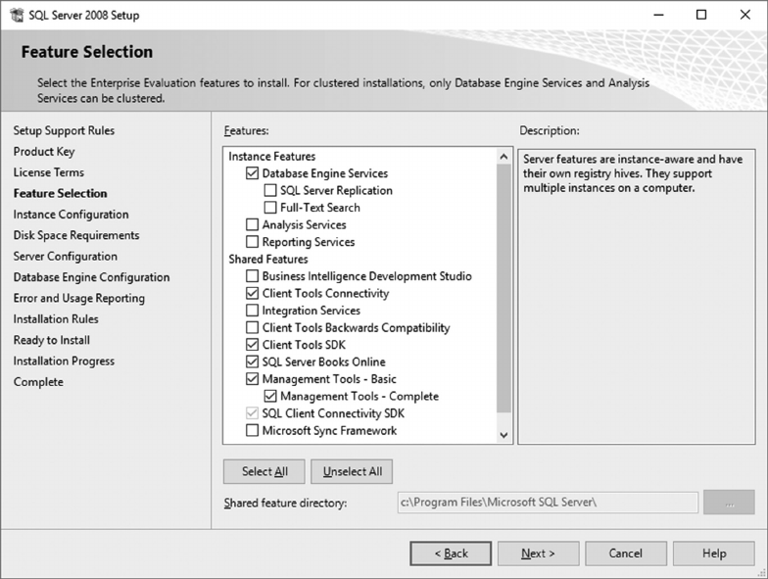Image resolution: width=768 pixels, height=579 pixels.
Task: Click Setup Support Rules step
Action: [x=64, y=130]
